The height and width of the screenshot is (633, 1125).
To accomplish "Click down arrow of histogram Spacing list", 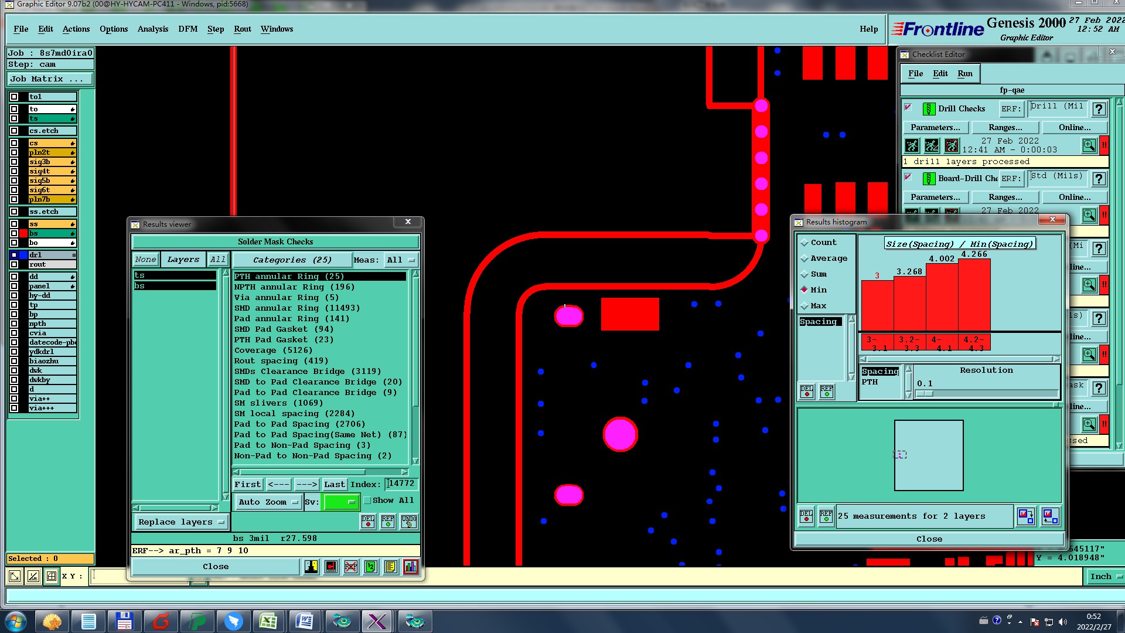I will point(851,377).
